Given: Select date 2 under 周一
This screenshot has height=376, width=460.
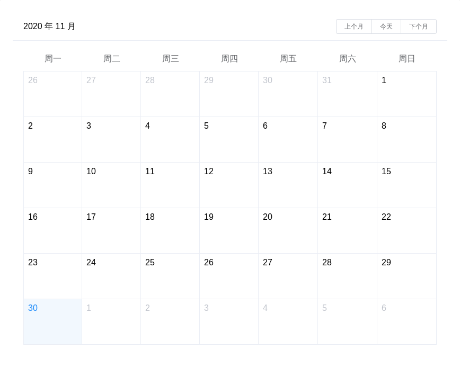Looking at the screenshot, I should tap(53, 139).
